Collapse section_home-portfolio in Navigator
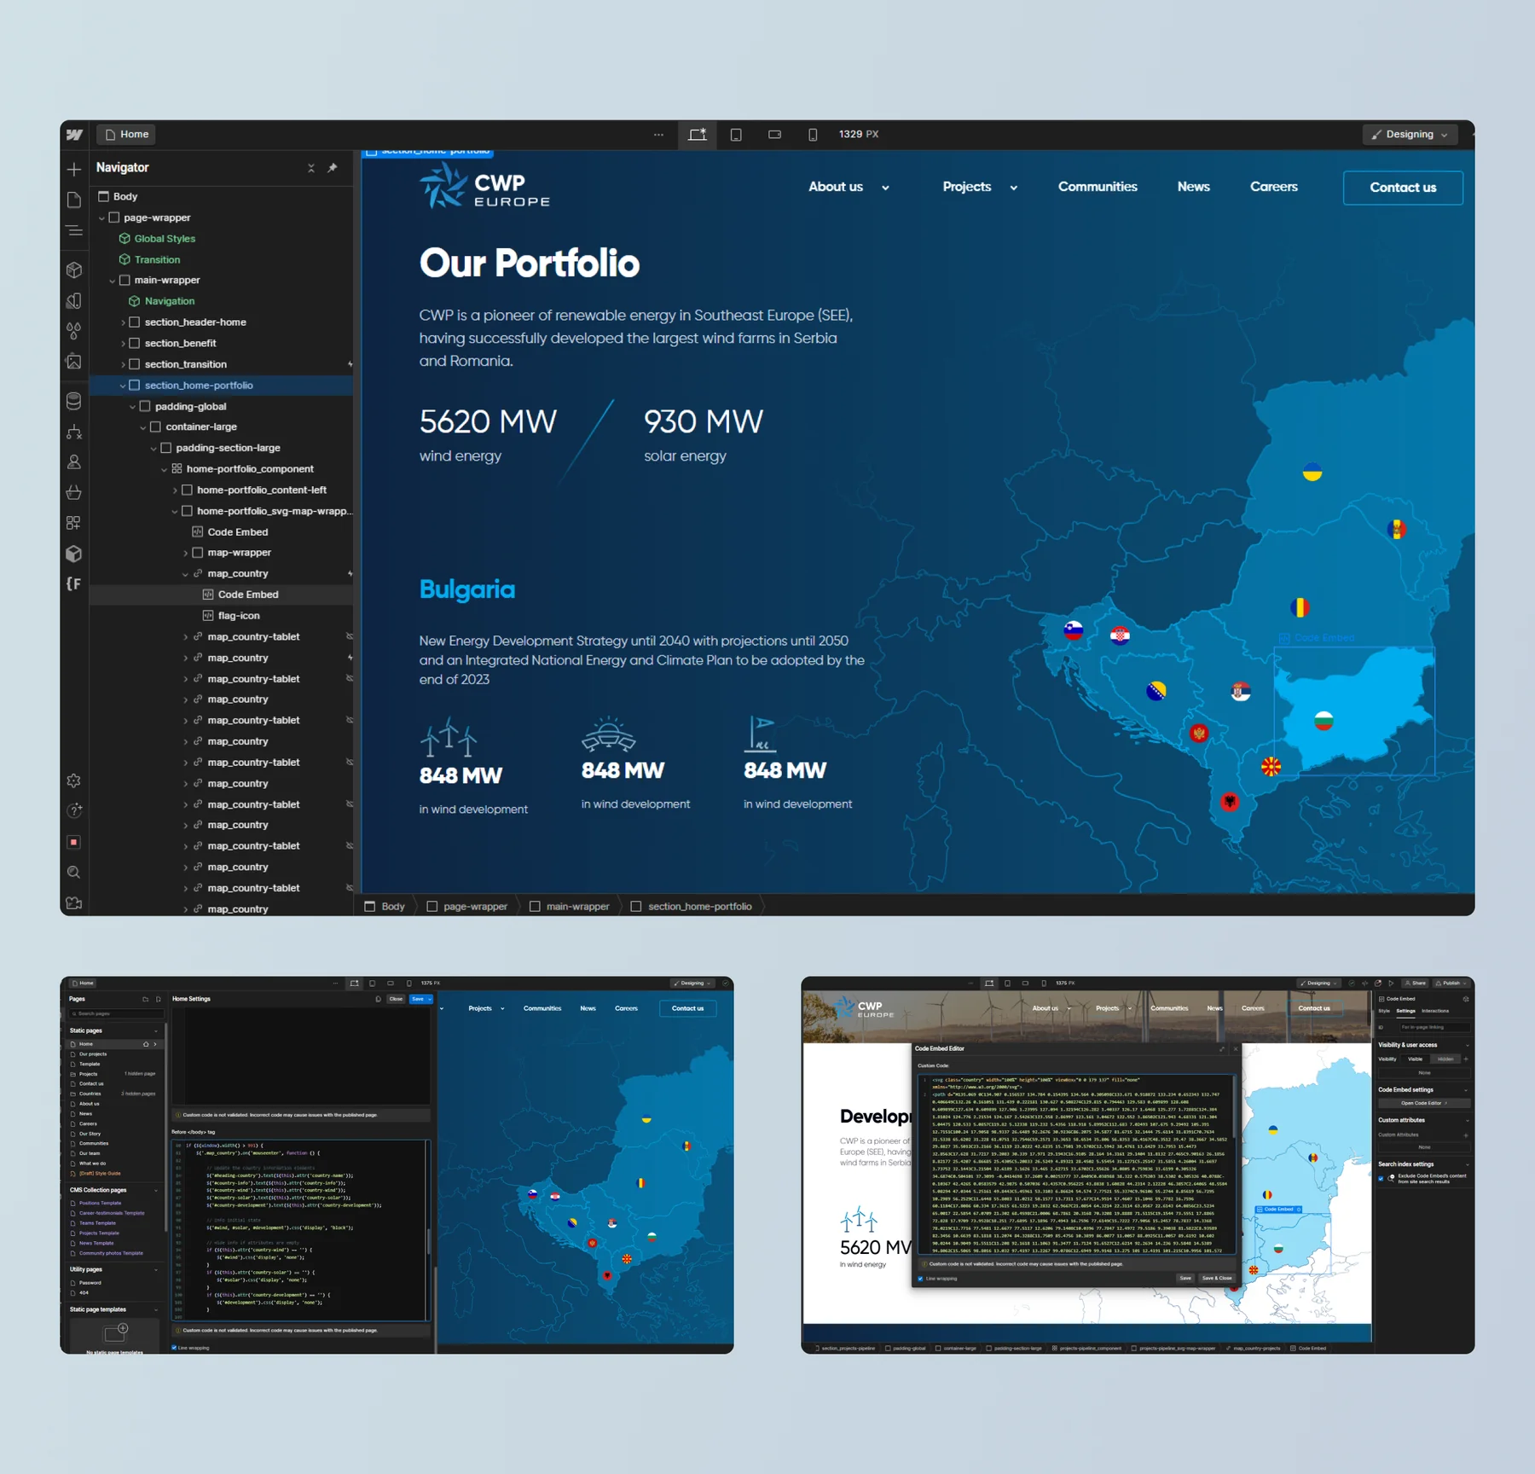Screen dimensions: 1535x1474 coord(123,386)
